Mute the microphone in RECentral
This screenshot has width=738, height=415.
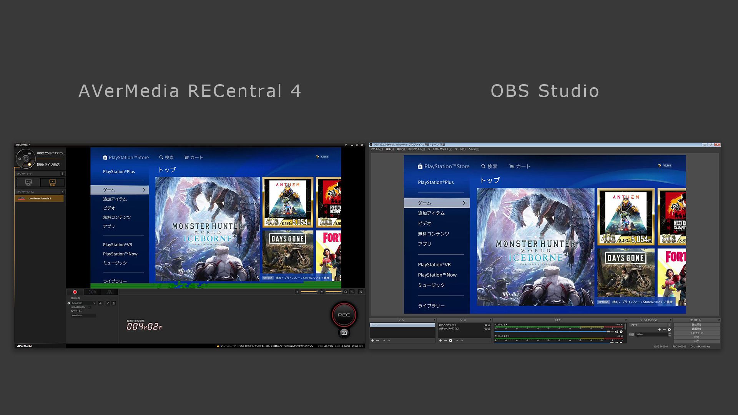coord(297,292)
